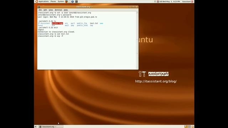Open the System menu in top panel
The width and height of the screenshot is (228, 128).
tap(61, 1)
